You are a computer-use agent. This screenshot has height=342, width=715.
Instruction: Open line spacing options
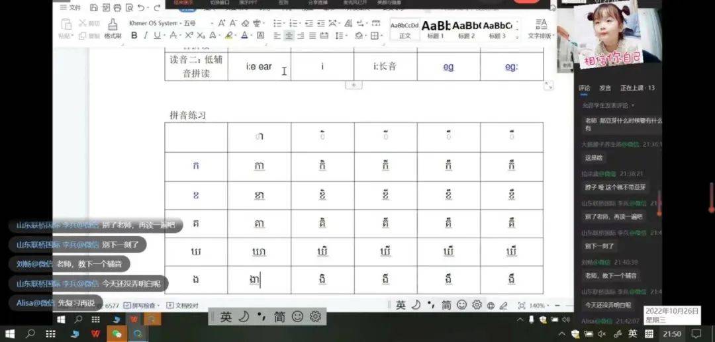pyautogui.click(x=340, y=36)
